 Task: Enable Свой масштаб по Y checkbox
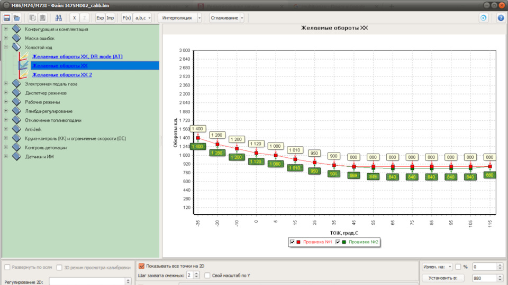pos(207,275)
